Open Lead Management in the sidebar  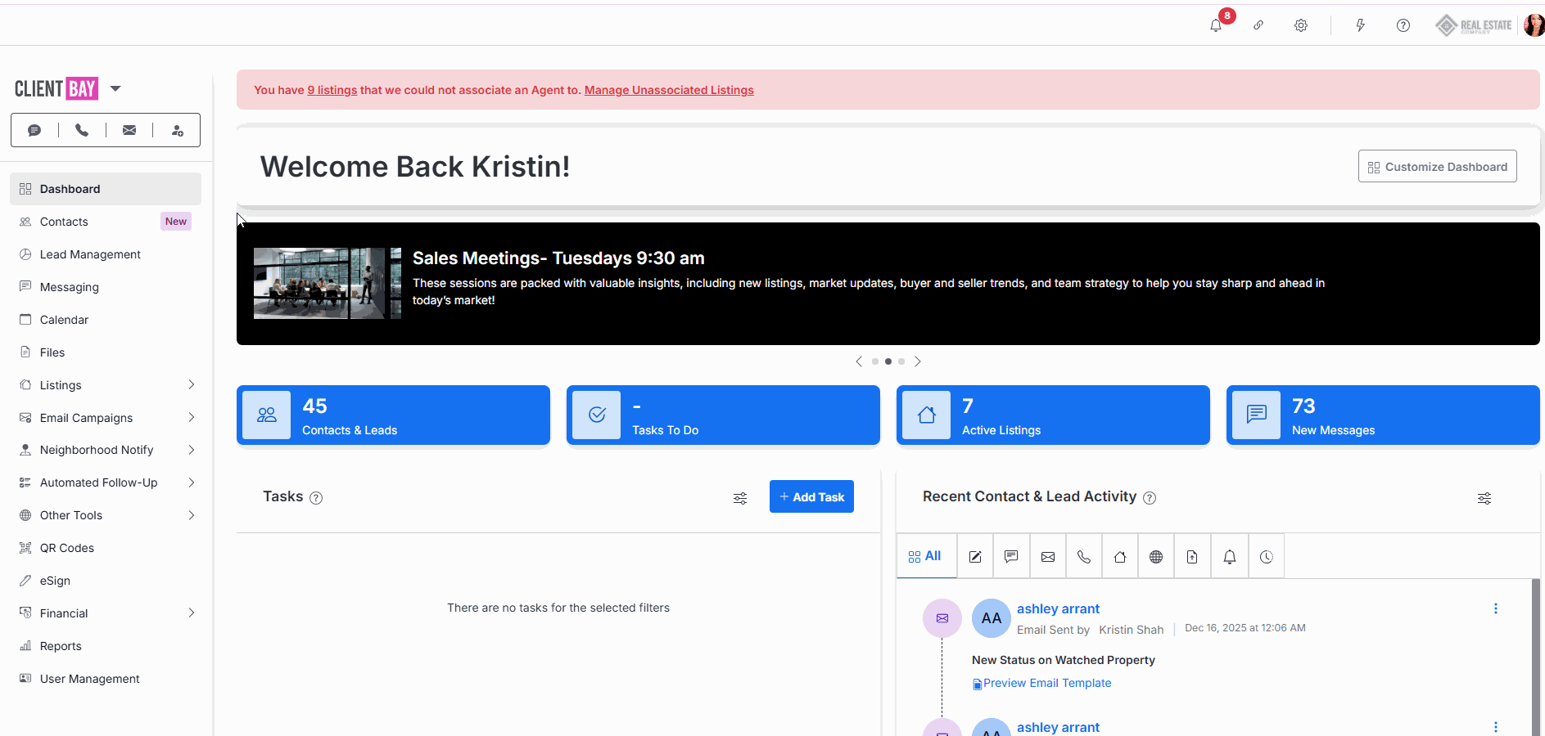(x=90, y=254)
